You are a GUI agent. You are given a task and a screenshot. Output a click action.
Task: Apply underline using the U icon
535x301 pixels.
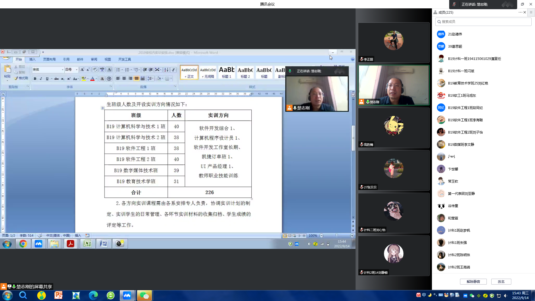point(47,78)
